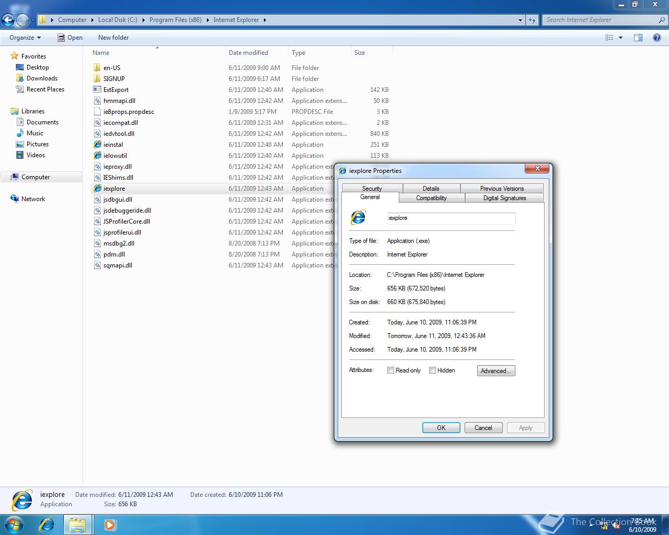Select Recent Places in Favorites
669x535 pixels.
tap(45, 89)
